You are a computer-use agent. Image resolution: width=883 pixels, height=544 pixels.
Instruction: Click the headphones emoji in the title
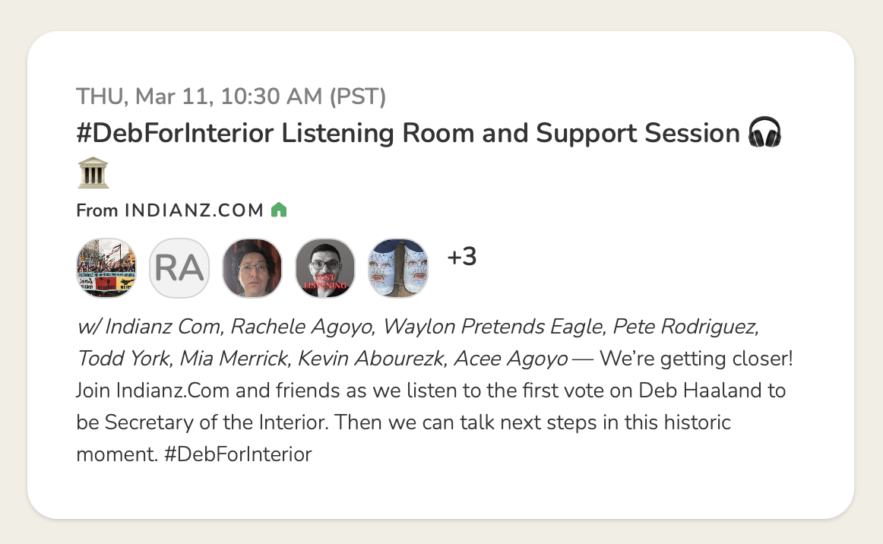coord(765,134)
